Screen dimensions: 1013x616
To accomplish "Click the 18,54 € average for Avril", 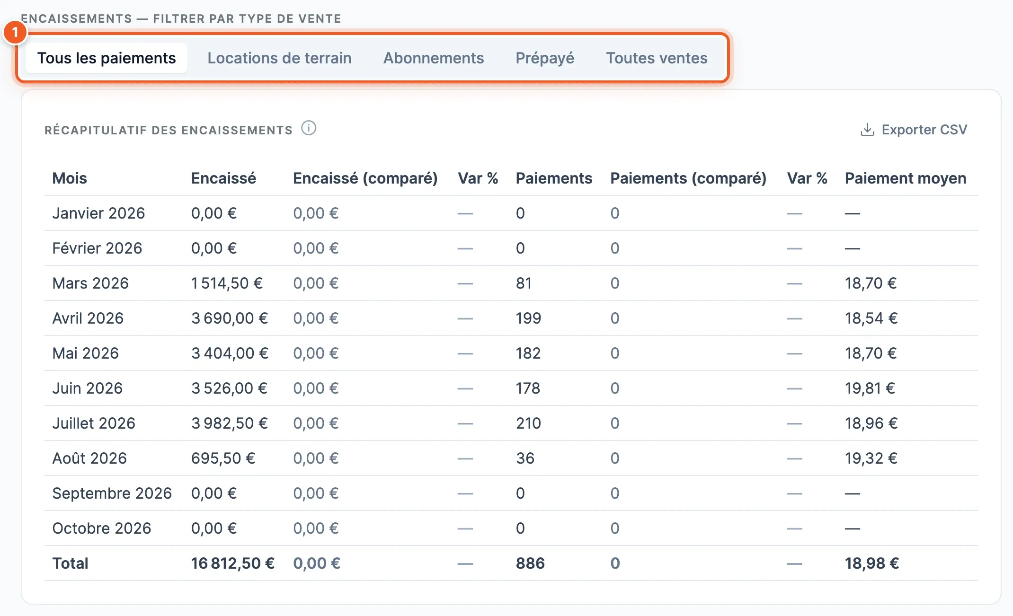I will coord(871,318).
